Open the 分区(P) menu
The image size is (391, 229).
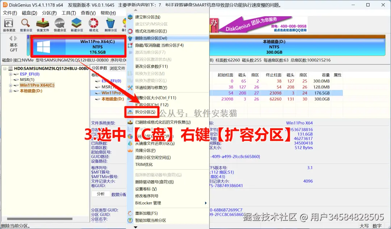49,13
